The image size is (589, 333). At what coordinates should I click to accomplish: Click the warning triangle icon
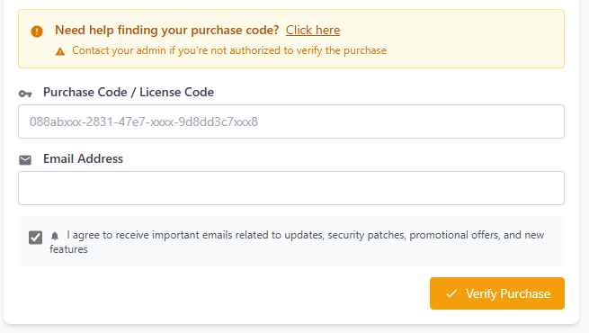click(60, 51)
